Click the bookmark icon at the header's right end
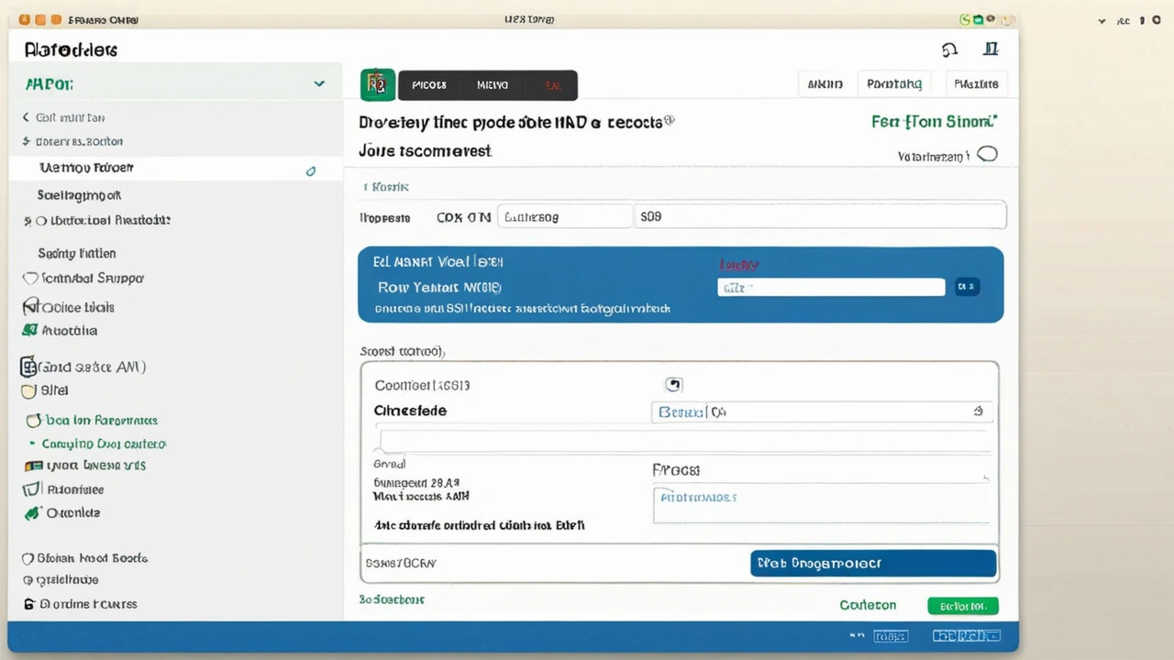This screenshot has width=1174, height=660. point(991,49)
